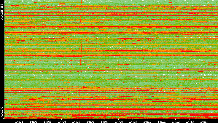
Task: Select the 14:09 time axis label
Action: tap(133, 122)
